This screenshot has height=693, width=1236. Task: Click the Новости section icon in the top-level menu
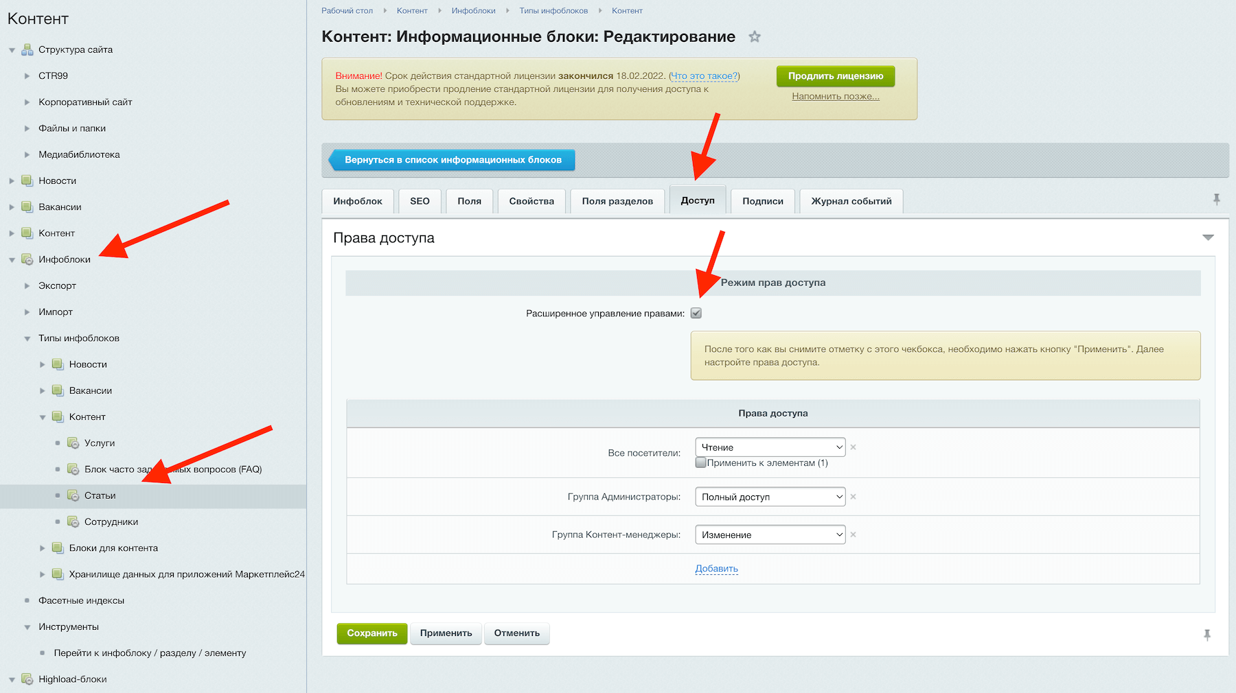click(x=27, y=180)
